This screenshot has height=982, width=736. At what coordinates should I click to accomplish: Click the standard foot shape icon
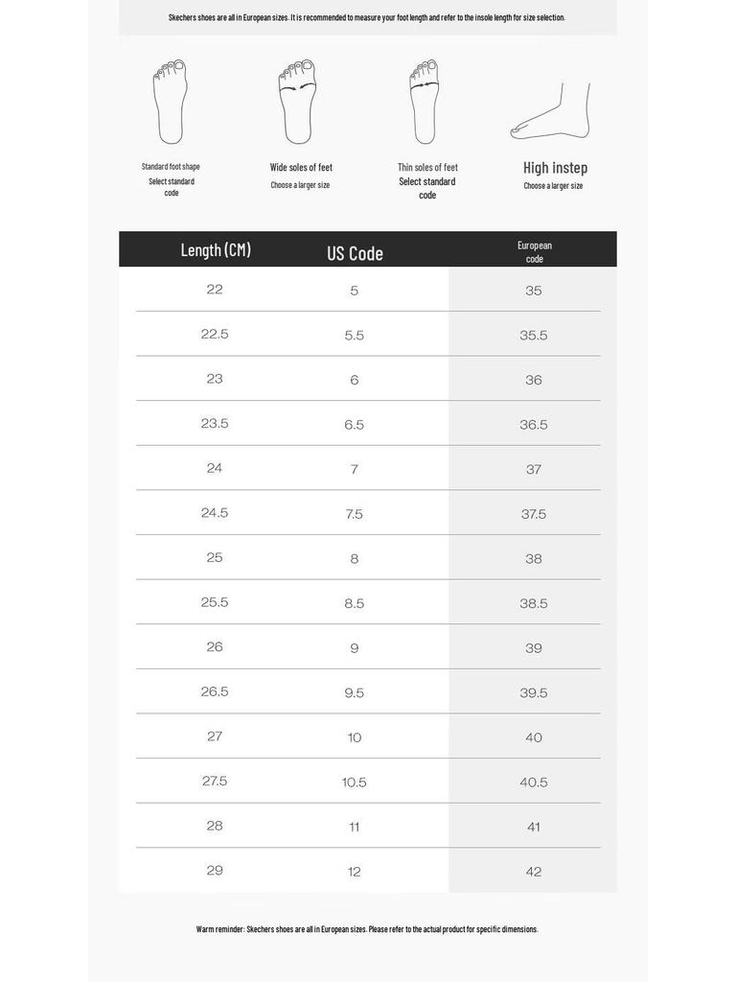click(x=170, y=102)
